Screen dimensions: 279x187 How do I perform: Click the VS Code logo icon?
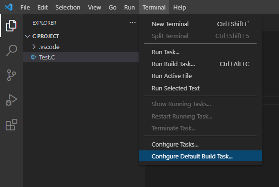9,7
